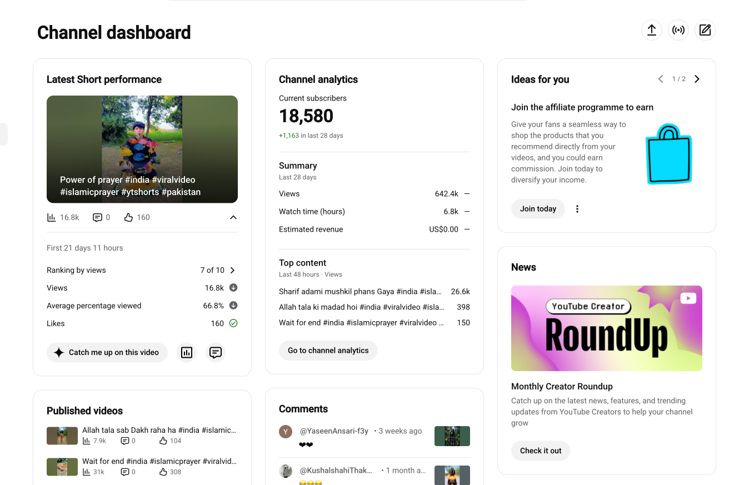Click the '642.4k' views value

pos(447,194)
